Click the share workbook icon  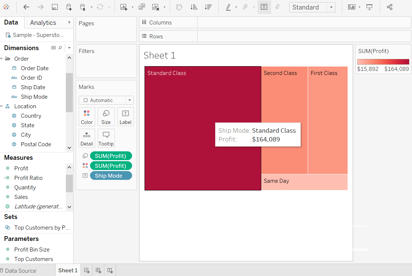tap(390, 7)
